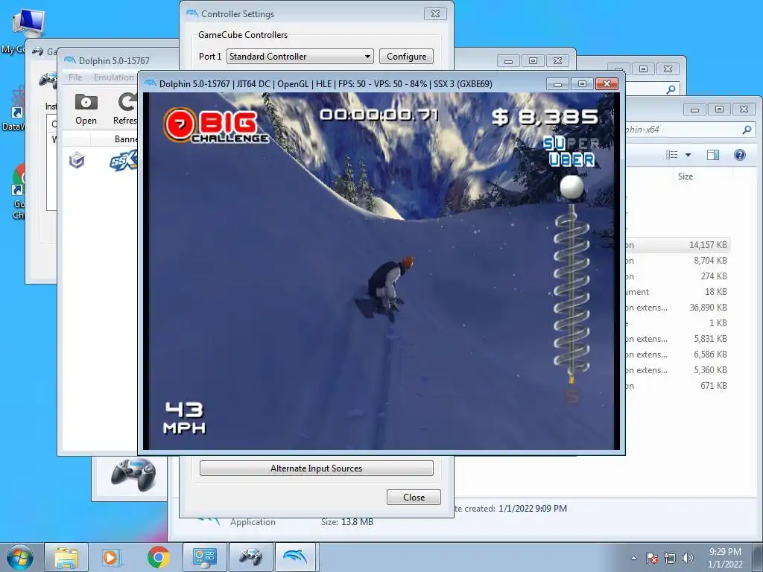Screen dimensions: 763x572
Task: Click the network tray icon
Action: pos(670,558)
